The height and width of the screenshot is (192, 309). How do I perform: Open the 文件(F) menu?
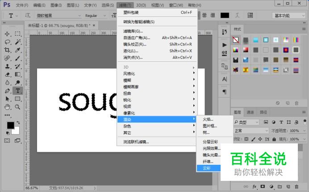[x=22, y=5]
